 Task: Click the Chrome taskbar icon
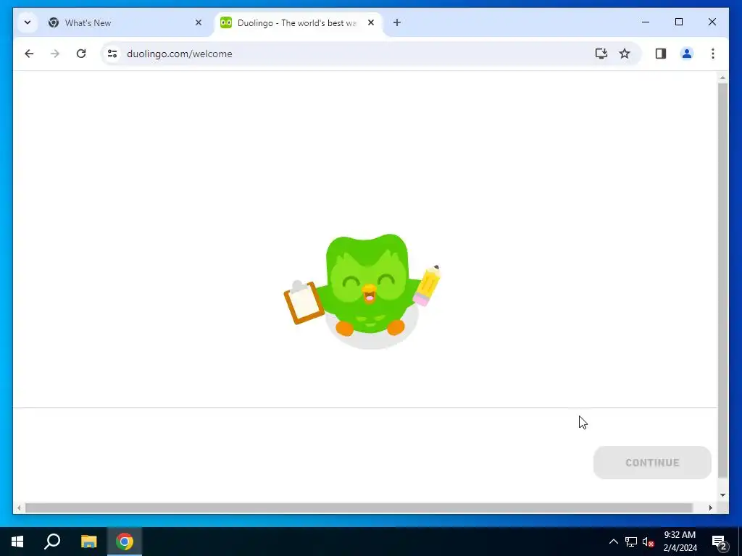click(125, 542)
